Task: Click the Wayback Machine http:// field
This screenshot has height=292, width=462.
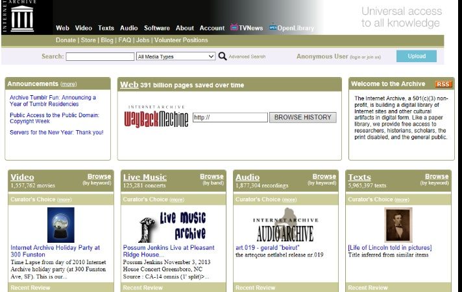Action: pos(230,117)
